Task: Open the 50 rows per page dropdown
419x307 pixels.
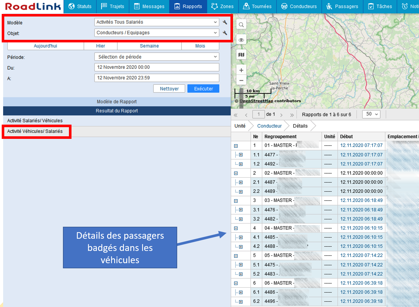Action: click(371, 114)
